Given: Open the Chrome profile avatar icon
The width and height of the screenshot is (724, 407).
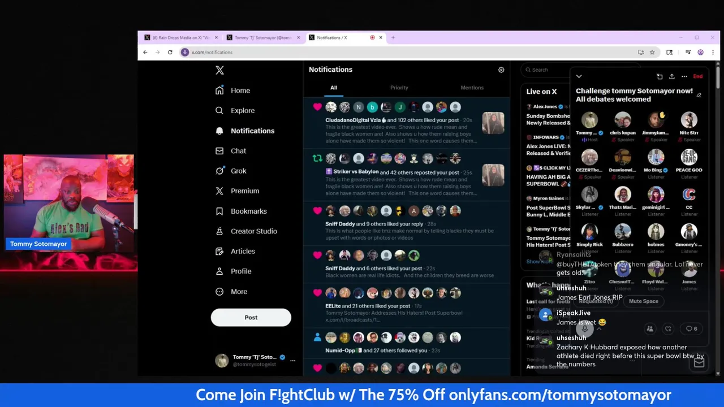Looking at the screenshot, I should pos(700,52).
